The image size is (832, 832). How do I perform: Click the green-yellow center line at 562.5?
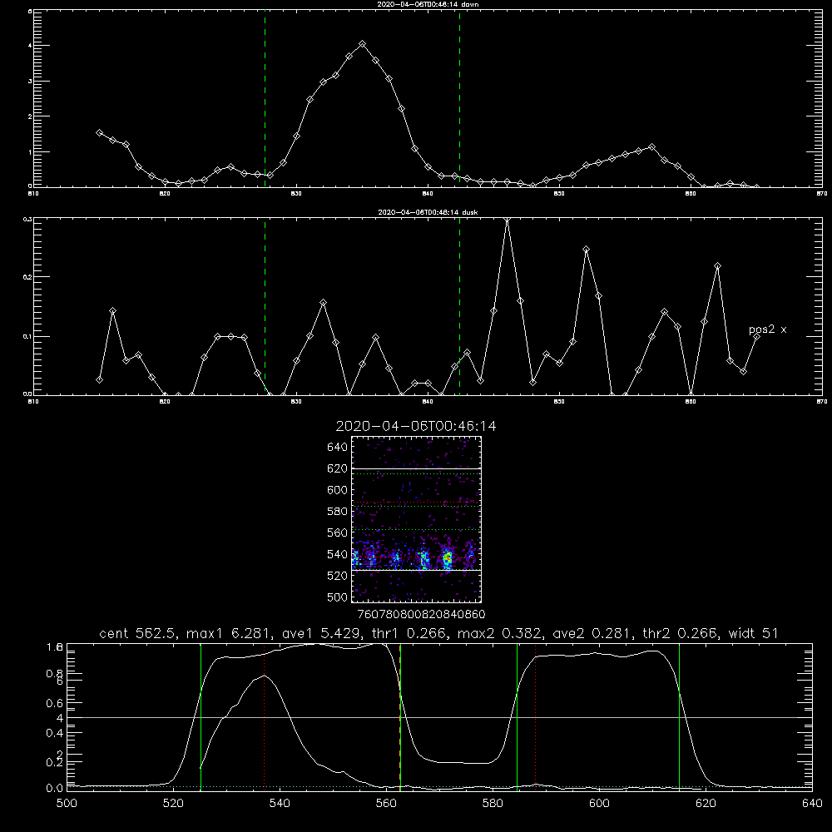(400, 717)
